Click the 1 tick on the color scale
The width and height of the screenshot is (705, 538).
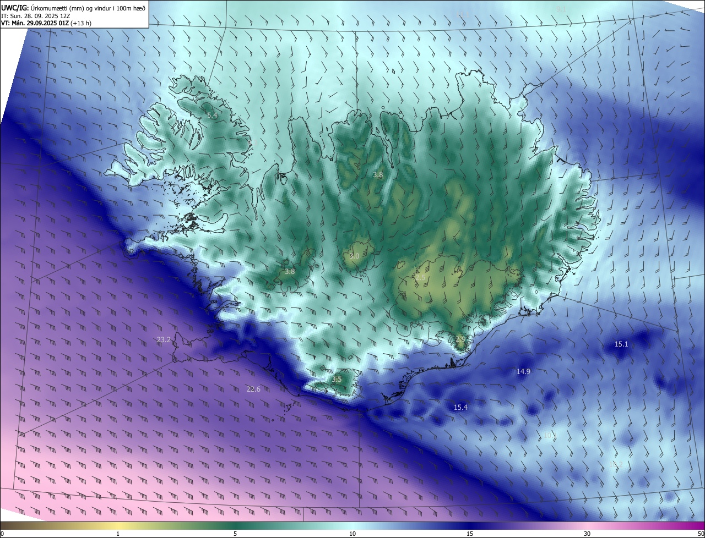(118, 534)
